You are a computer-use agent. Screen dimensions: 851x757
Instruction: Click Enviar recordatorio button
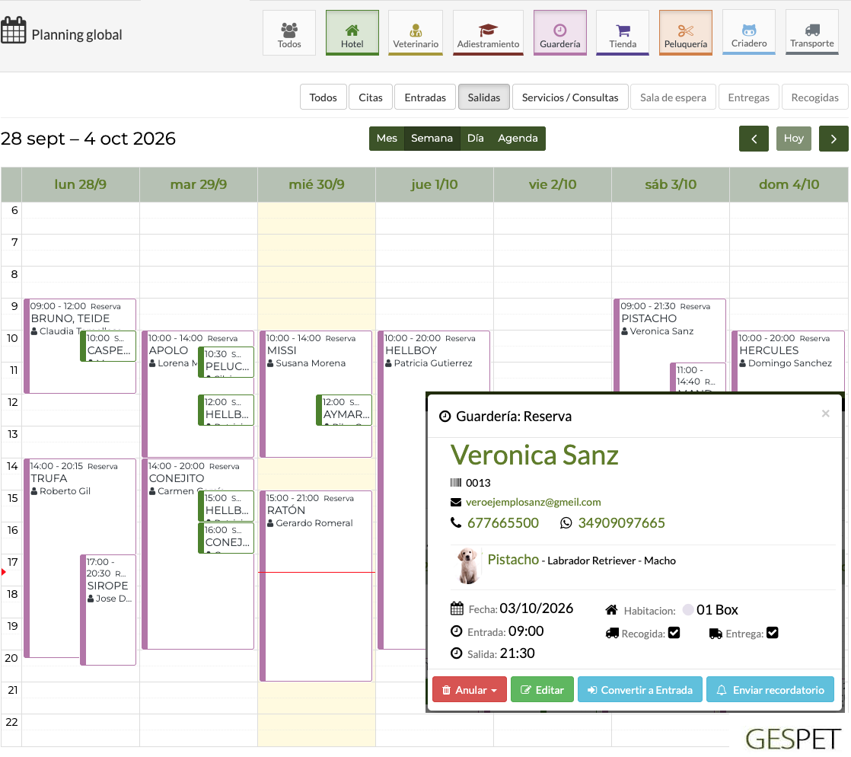770,690
